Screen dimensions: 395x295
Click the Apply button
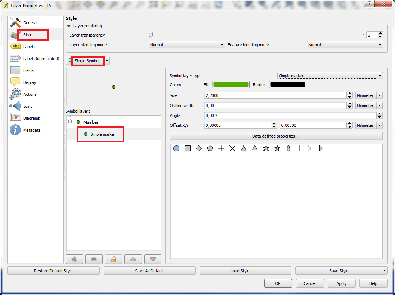342,283
